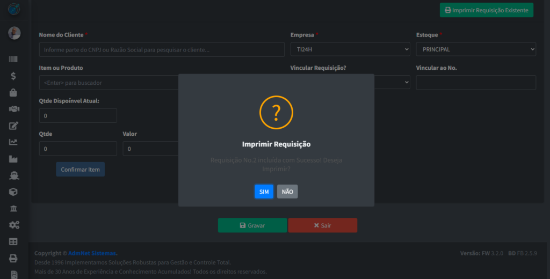Open the handshake icon in sidebar
This screenshot has height=279, width=550.
coord(14,109)
